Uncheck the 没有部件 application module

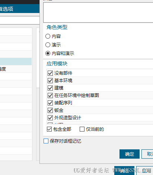(x=50, y=73)
